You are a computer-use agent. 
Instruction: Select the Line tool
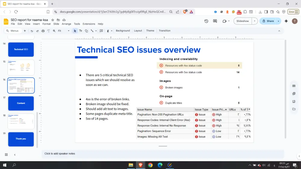[92, 31]
